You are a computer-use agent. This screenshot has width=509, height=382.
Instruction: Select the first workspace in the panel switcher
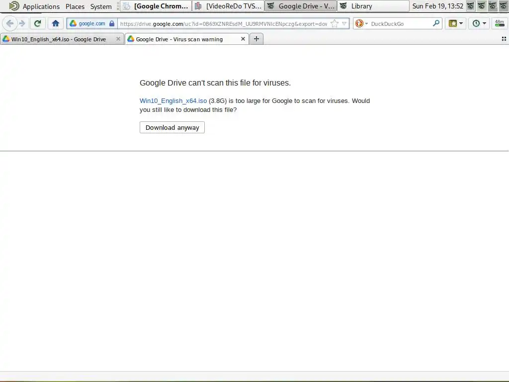470,6
